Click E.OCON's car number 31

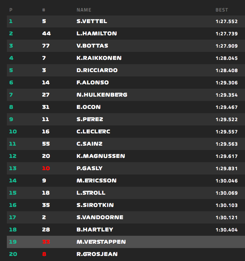pyautogui.click(x=45, y=107)
